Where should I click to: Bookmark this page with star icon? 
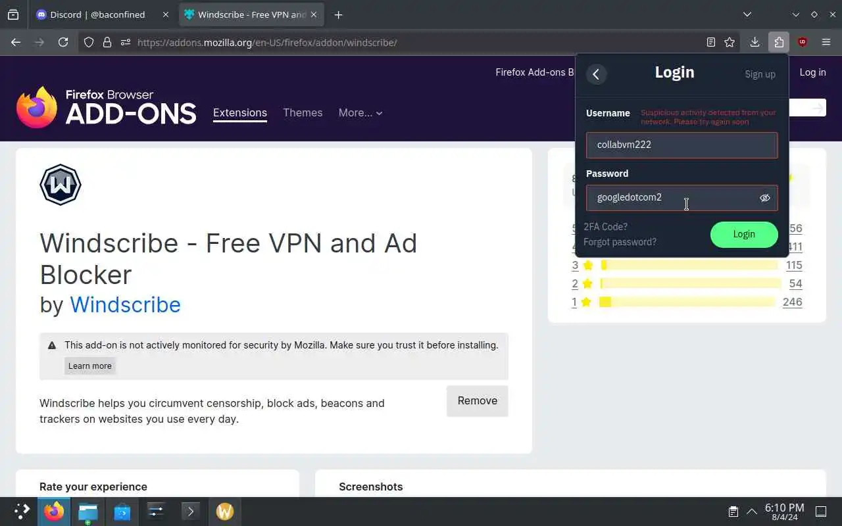click(730, 42)
